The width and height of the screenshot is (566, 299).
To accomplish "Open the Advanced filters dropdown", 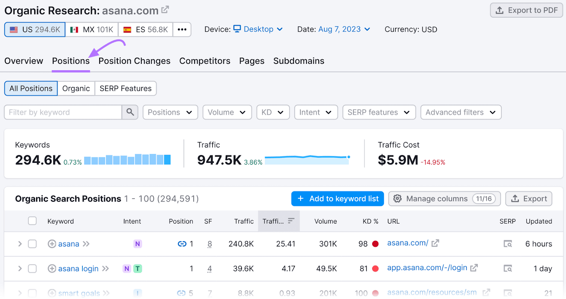I will (x=461, y=112).
